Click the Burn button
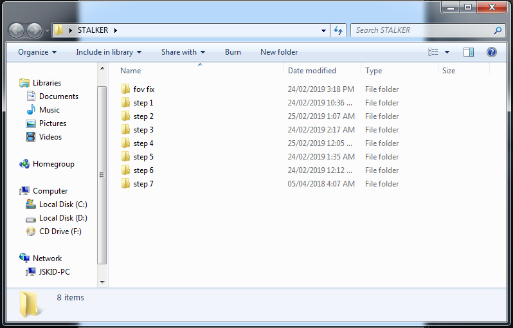513x328 pixels. pos(233,52)
